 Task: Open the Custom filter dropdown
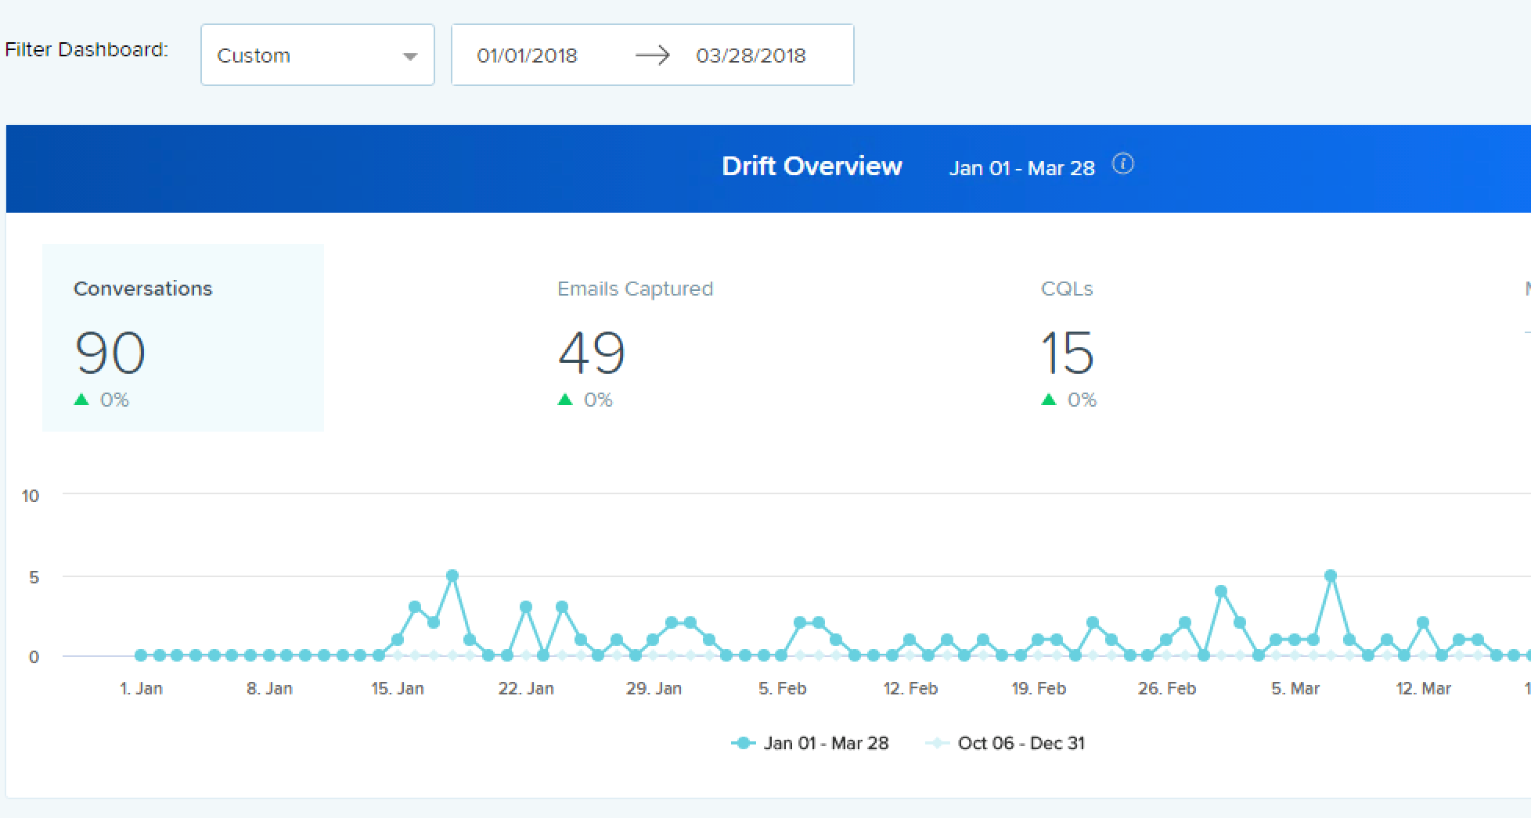(x=317, y=56)
